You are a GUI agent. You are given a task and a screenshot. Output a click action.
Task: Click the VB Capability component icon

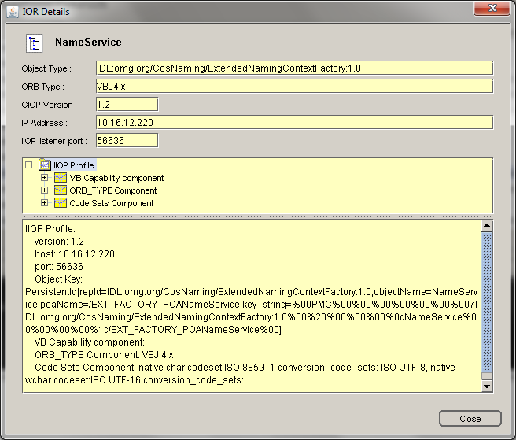point(61,178)
